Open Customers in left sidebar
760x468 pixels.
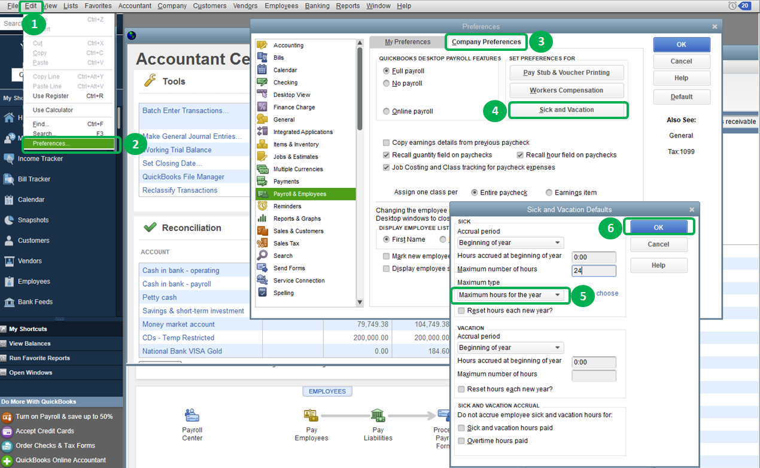(x=34, y=241)
